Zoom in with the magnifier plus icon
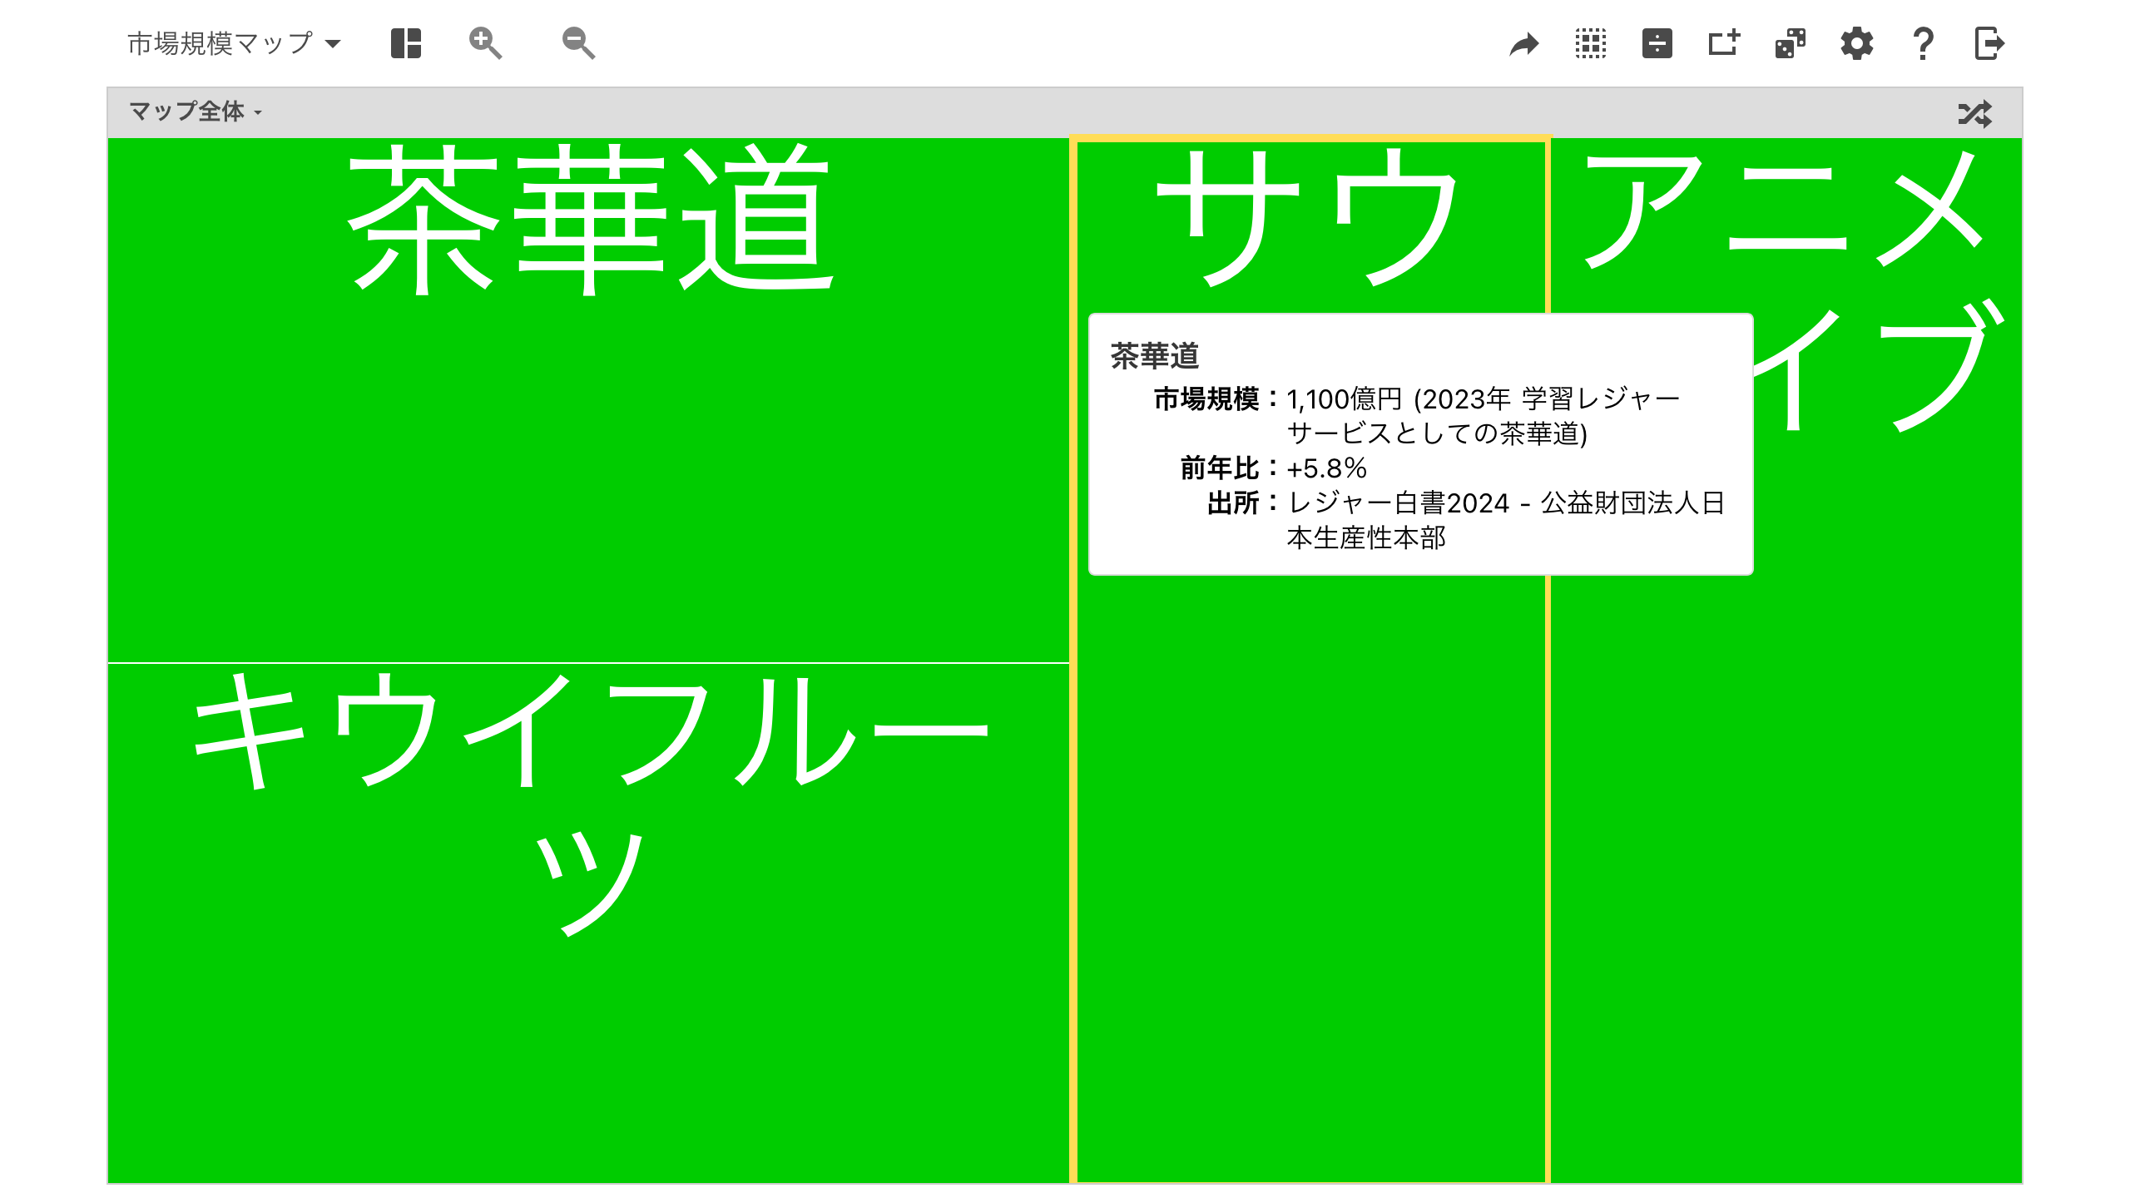 click(x=485, y=43)
